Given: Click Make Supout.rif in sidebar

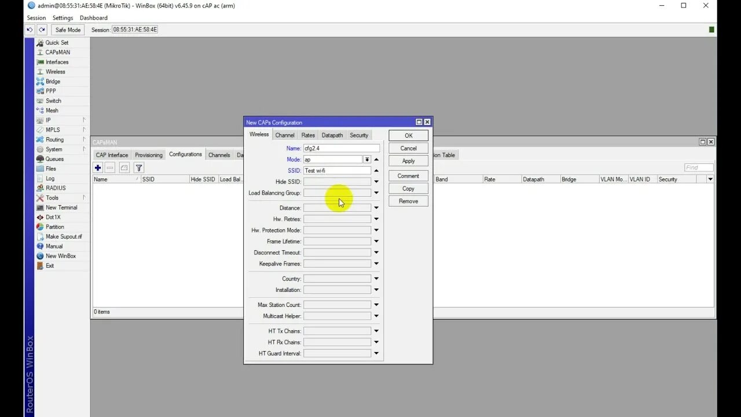Looking at the screenshot, I should click(64, 236).
